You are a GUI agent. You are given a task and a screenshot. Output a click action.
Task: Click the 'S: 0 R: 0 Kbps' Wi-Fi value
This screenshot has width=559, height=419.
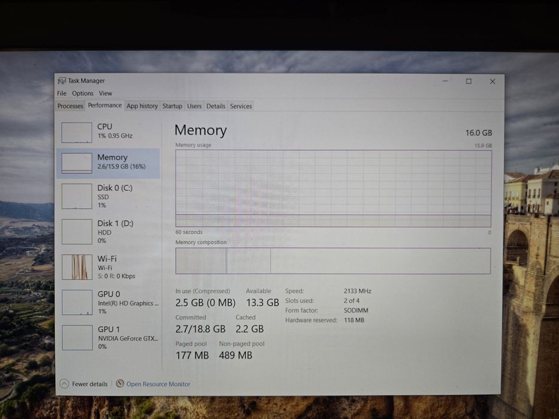point(116,276)
